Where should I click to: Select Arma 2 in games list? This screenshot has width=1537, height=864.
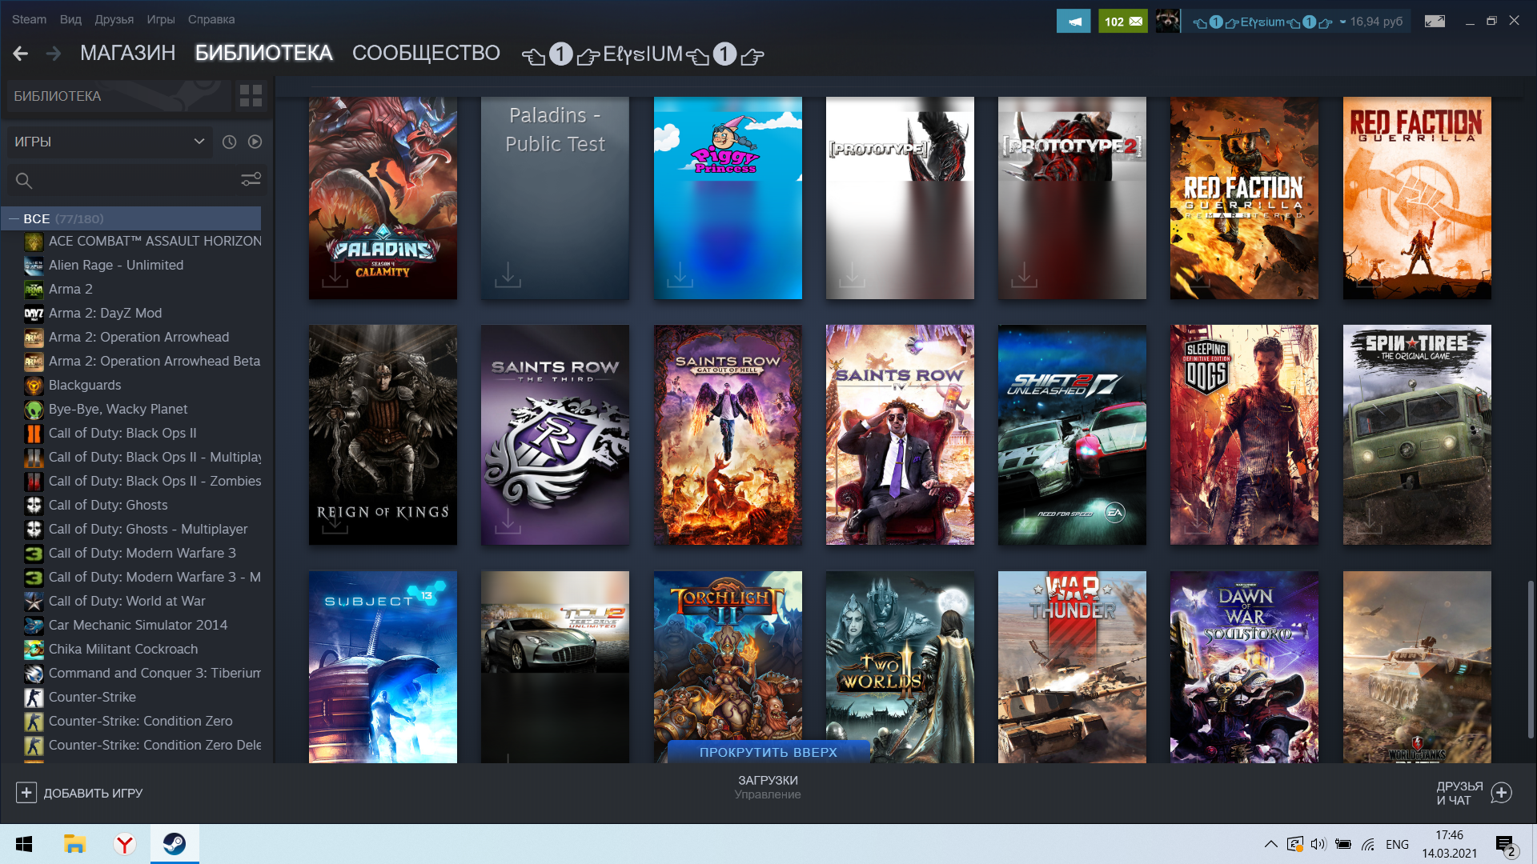point(70,289)
